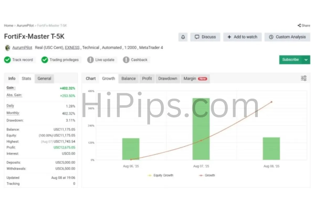The image size is (315, 210).
Task: Select the Chart tab
Action: [91, 78]
